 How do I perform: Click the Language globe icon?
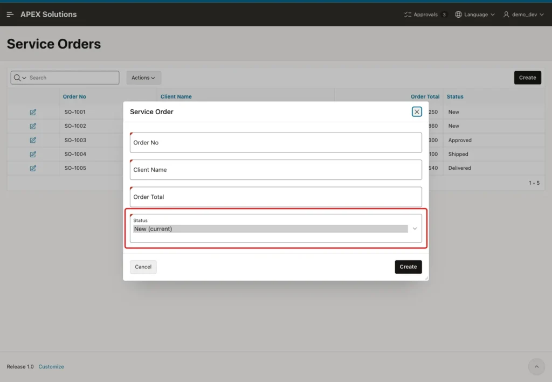click(458, 15)
